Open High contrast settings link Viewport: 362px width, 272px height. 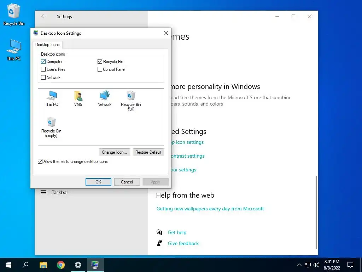187,156
